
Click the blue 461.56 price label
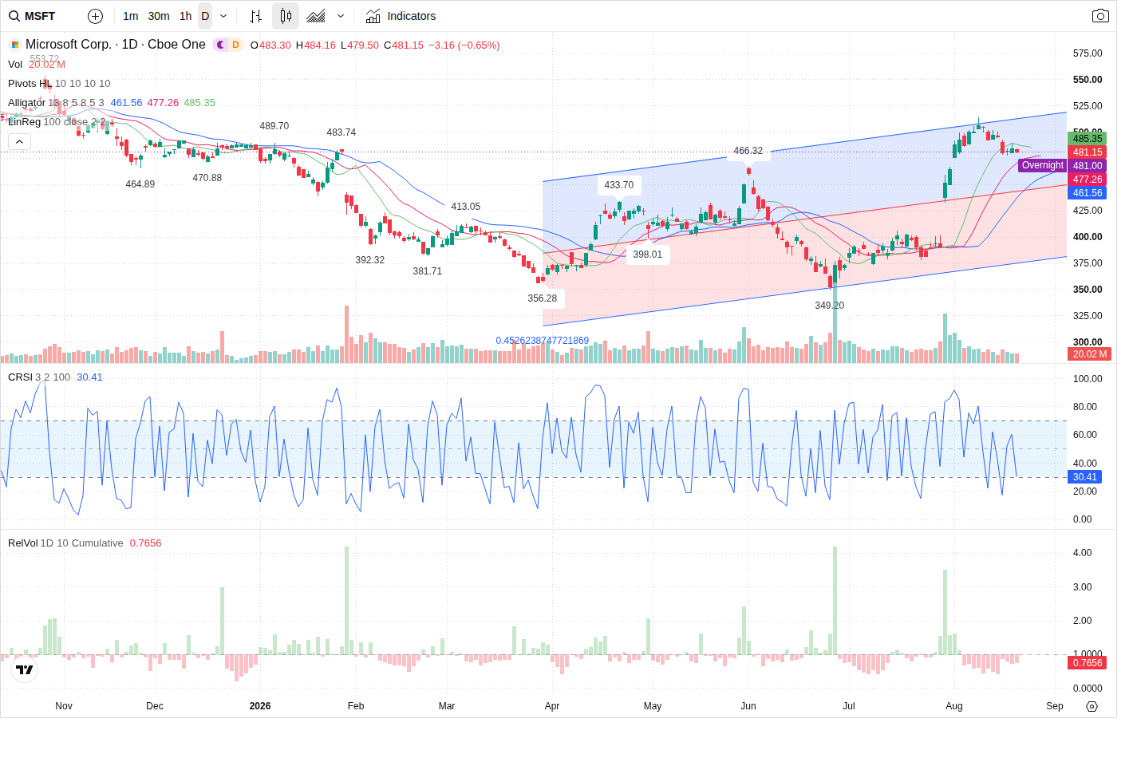click(1088, 192)
